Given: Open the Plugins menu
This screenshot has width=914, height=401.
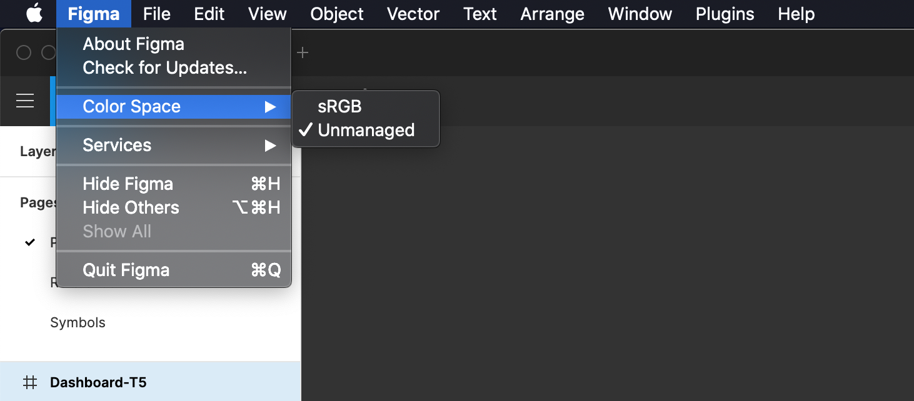Looking at the screenshot, I should click(x=725, y=14).
